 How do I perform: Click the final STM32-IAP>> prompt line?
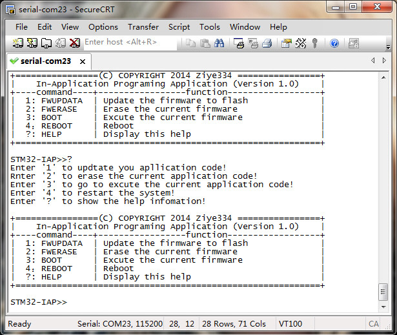click(39, 302)
